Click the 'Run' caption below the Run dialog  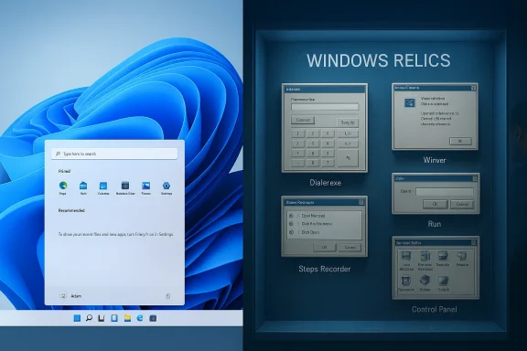click(435, 224)
